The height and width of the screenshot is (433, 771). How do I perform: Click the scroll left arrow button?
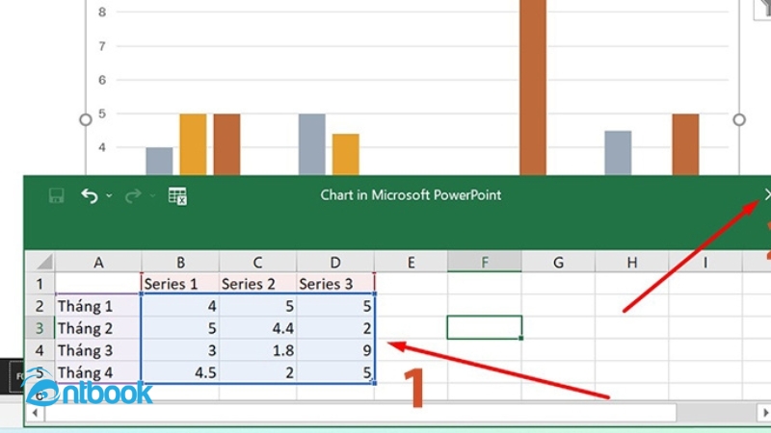point(36,412)
